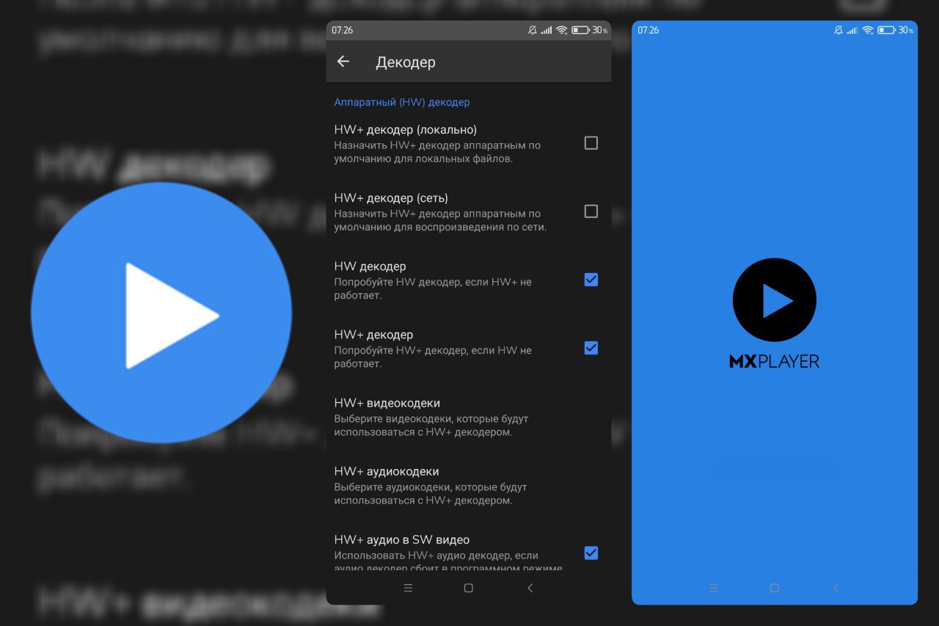
Task: Tap the clock showing 07:26 in status bar
Action: tap(342, 31)
